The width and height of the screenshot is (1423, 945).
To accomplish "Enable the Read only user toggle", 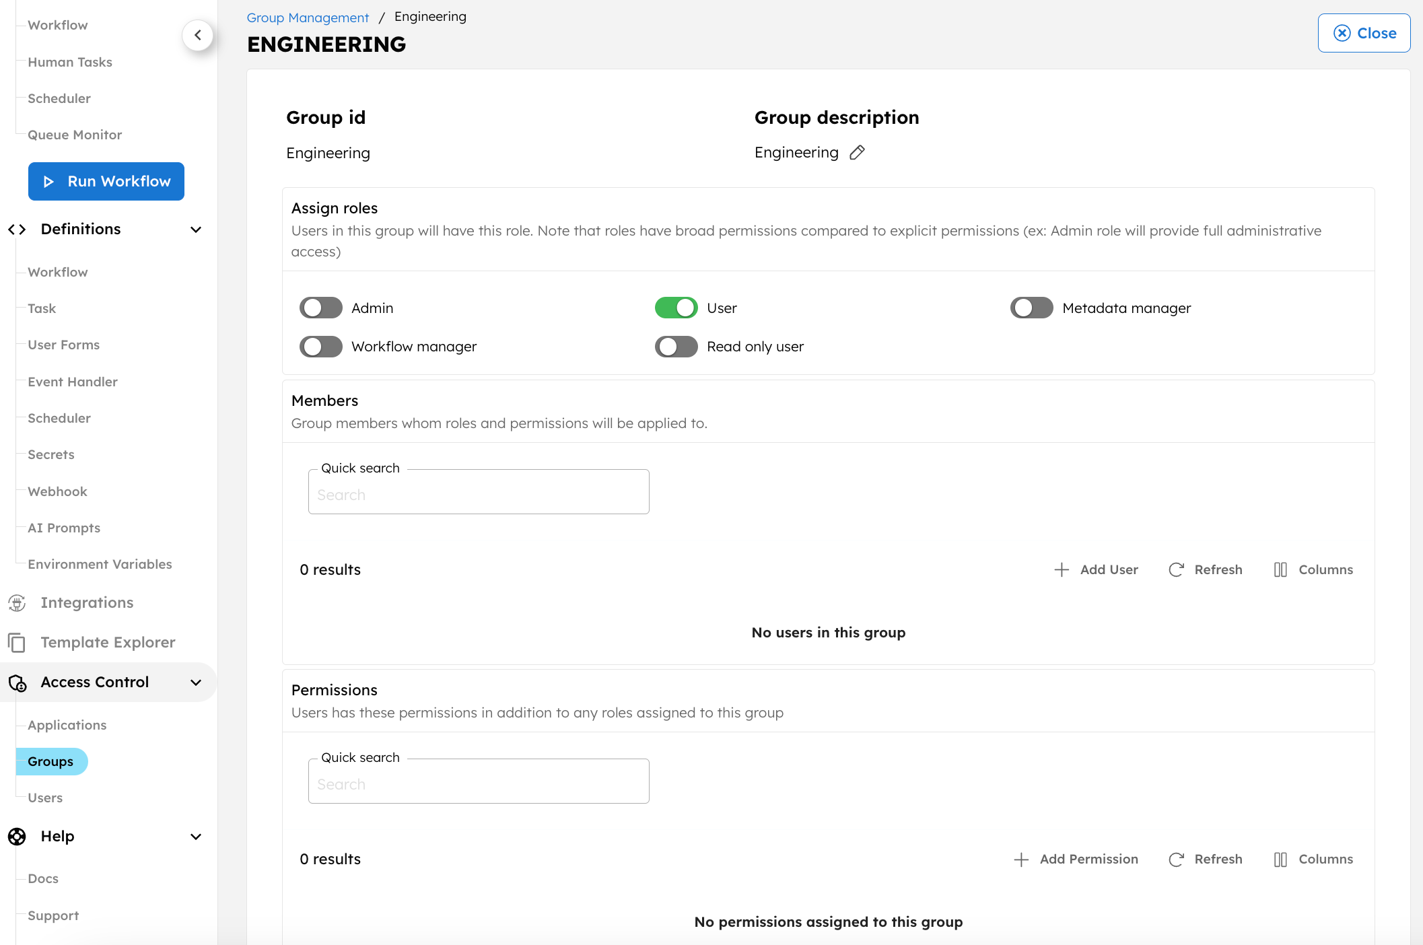I will (x=676, y=347).
